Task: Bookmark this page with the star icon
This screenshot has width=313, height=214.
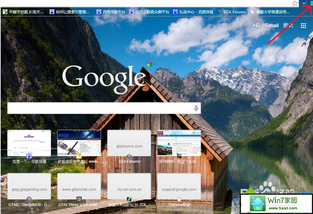Action: click(x=294, y=3)
